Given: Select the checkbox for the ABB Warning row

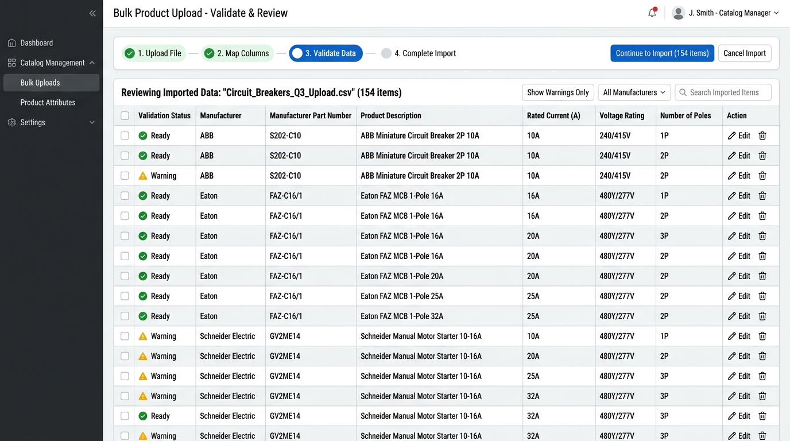Looking at the screenshot, I should coord(125,176).
